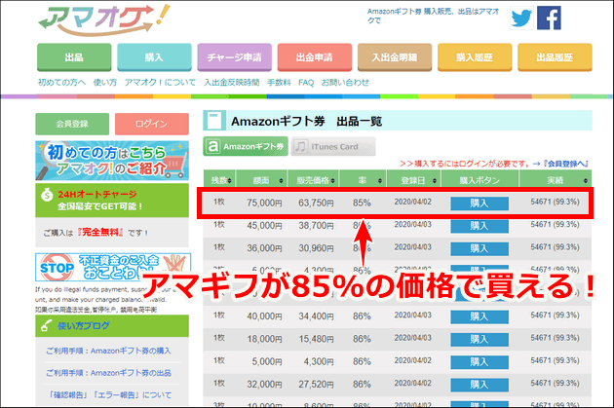Viewport: 614px width, 408px height.
Task: Open the Facebook icon link
Action: coord(549,18)
